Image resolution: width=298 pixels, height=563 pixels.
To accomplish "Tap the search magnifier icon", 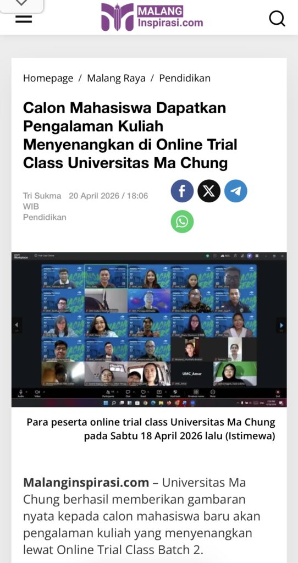I will (277, 18).
